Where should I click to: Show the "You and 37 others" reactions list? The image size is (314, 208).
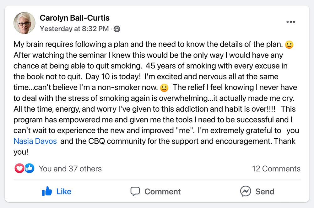tap(70, 168)
